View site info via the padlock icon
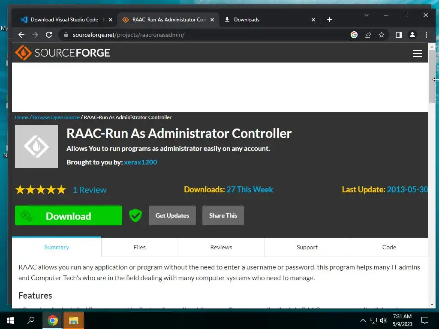Viewport: 439px width, 329px height. [66, 35]
